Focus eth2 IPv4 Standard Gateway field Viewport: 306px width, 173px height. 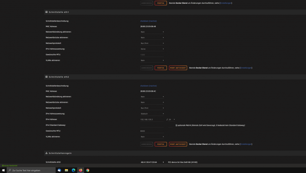[152, 125]
